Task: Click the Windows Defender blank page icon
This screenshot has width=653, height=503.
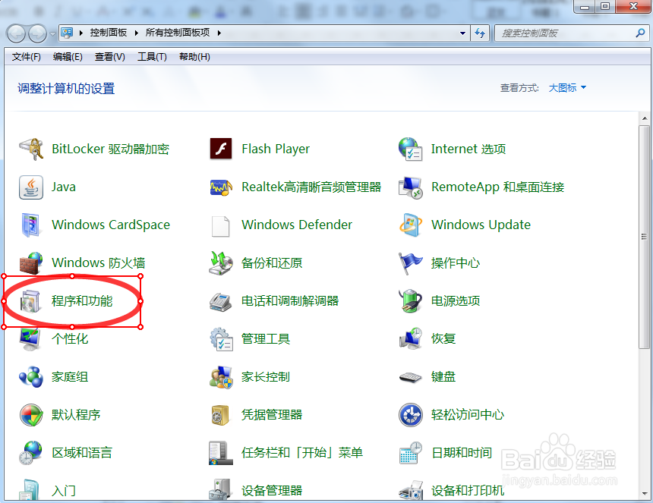Action: (221, 226)
